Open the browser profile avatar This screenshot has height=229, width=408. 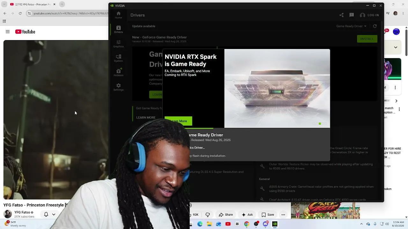pos(396,13)
